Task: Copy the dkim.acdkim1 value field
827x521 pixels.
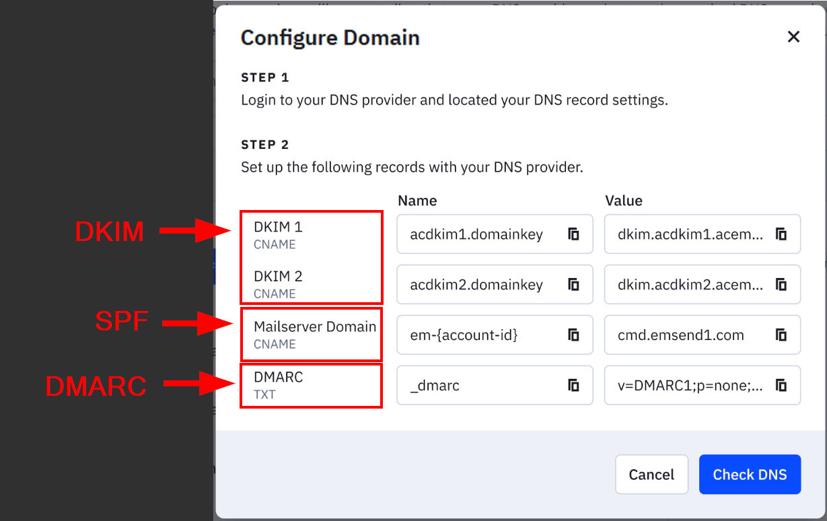Action: coord(781,234)
